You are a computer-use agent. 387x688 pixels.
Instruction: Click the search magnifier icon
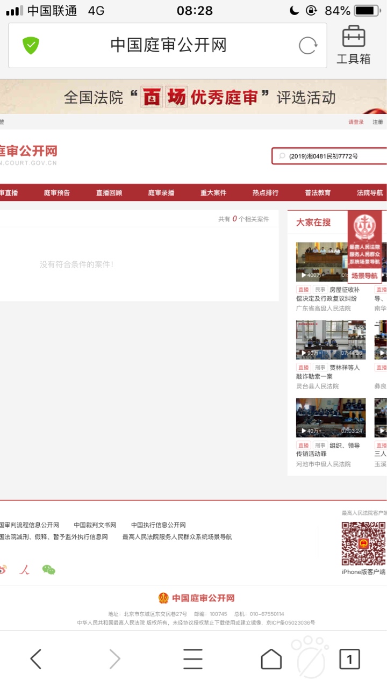point(282,156)
